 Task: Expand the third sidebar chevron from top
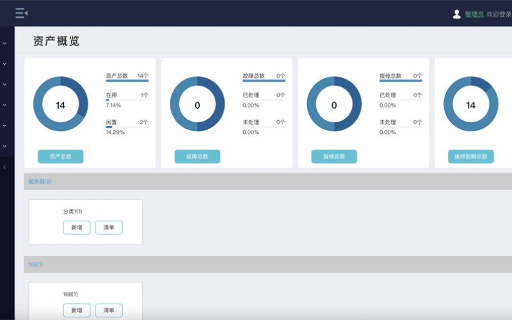[x=4, y=84]
